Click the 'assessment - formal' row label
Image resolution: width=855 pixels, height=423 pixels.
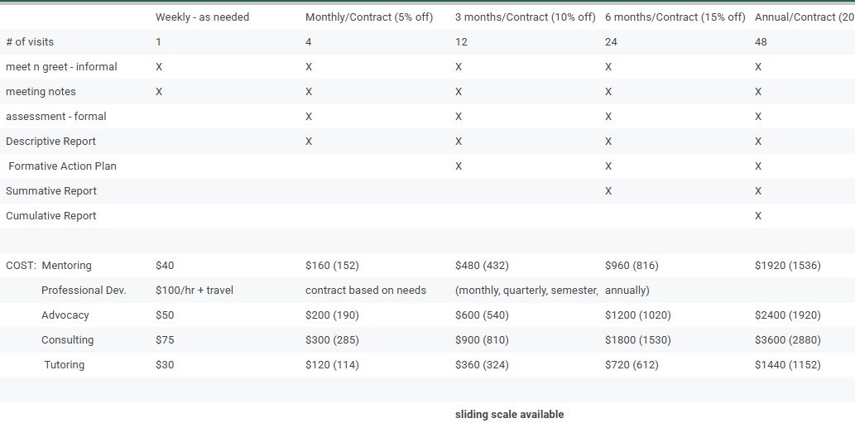[x=56, y=117]
